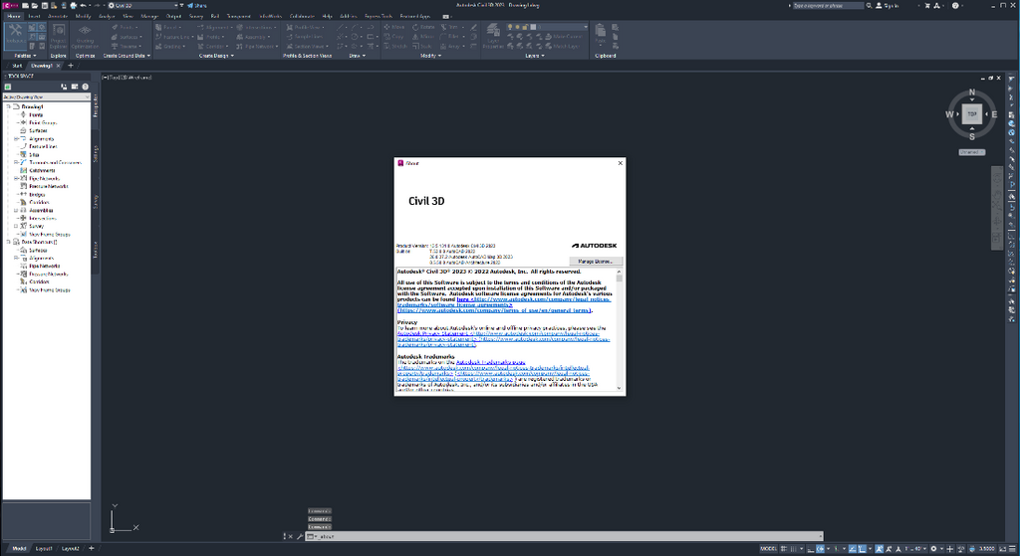Click the About dialog vertical scrollbar

(619, 329)
